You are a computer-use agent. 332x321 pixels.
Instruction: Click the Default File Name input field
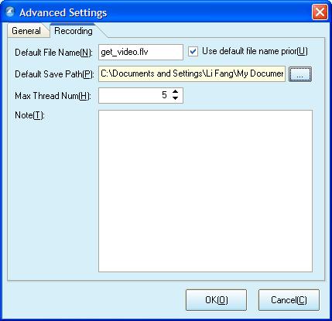[x=141, y=52]
